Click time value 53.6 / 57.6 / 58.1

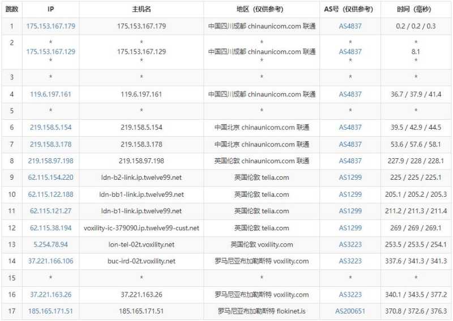click(x=416, y=144)
